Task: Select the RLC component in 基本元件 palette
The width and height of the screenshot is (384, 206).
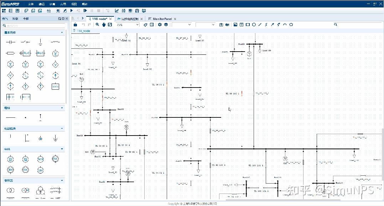Action: click(25, 53)
